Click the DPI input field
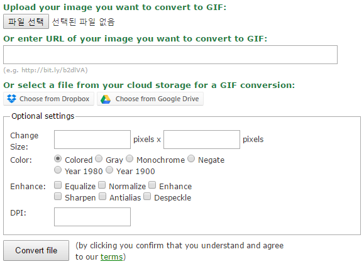The width and height of the screenshot is (364, 264). click(92, 217)
